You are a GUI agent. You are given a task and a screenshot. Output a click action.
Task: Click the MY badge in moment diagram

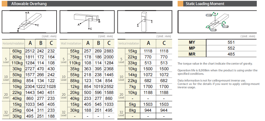coord(209,15)
